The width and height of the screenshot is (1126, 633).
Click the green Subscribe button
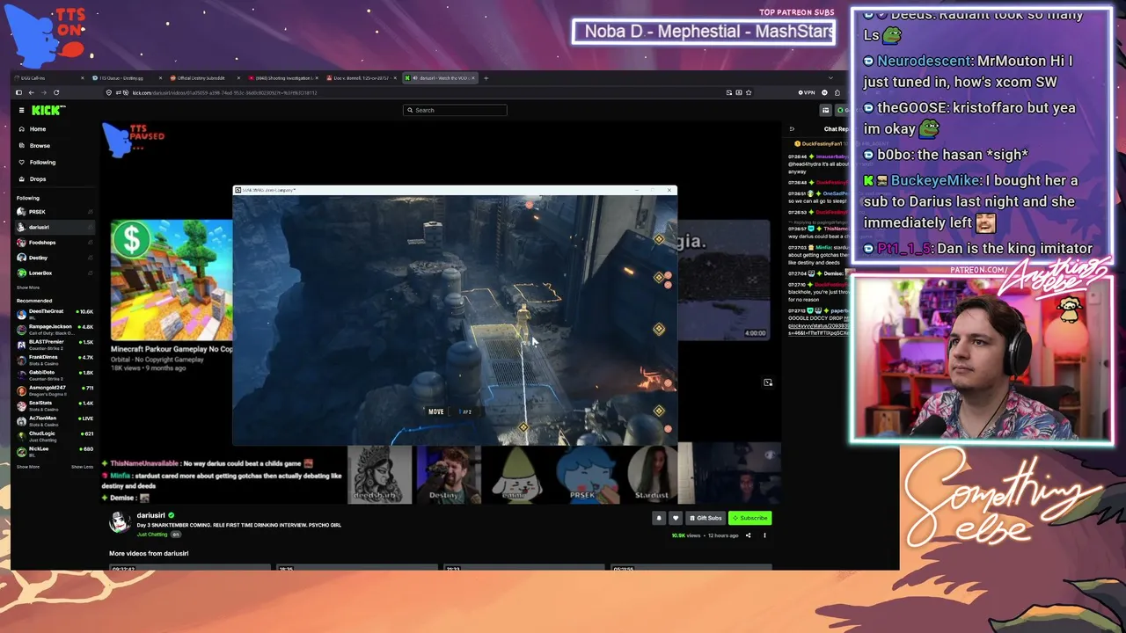(749, 518)
